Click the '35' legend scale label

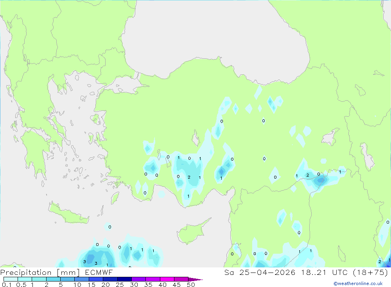click(x=148, y=285)
